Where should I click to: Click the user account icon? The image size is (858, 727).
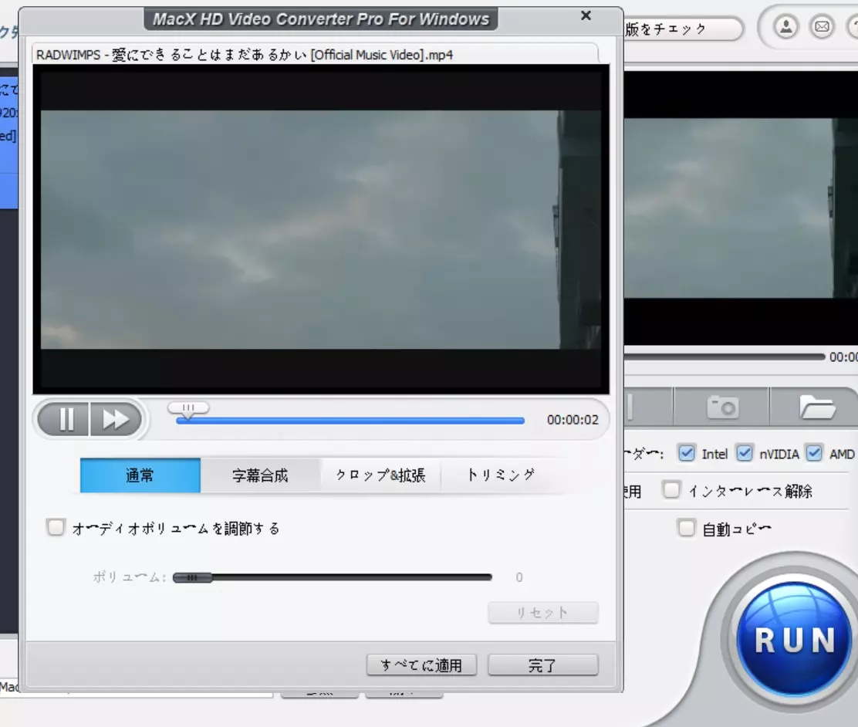point(785,27)
